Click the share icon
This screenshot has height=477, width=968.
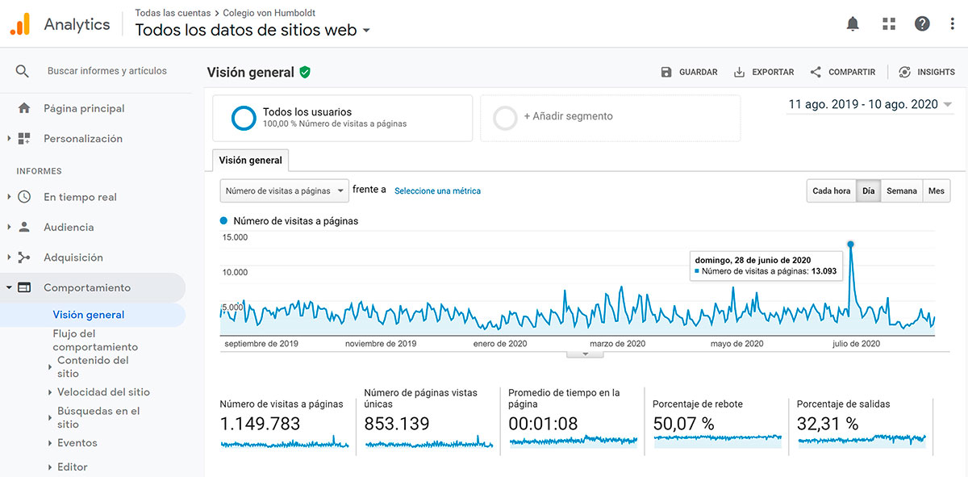816,72
